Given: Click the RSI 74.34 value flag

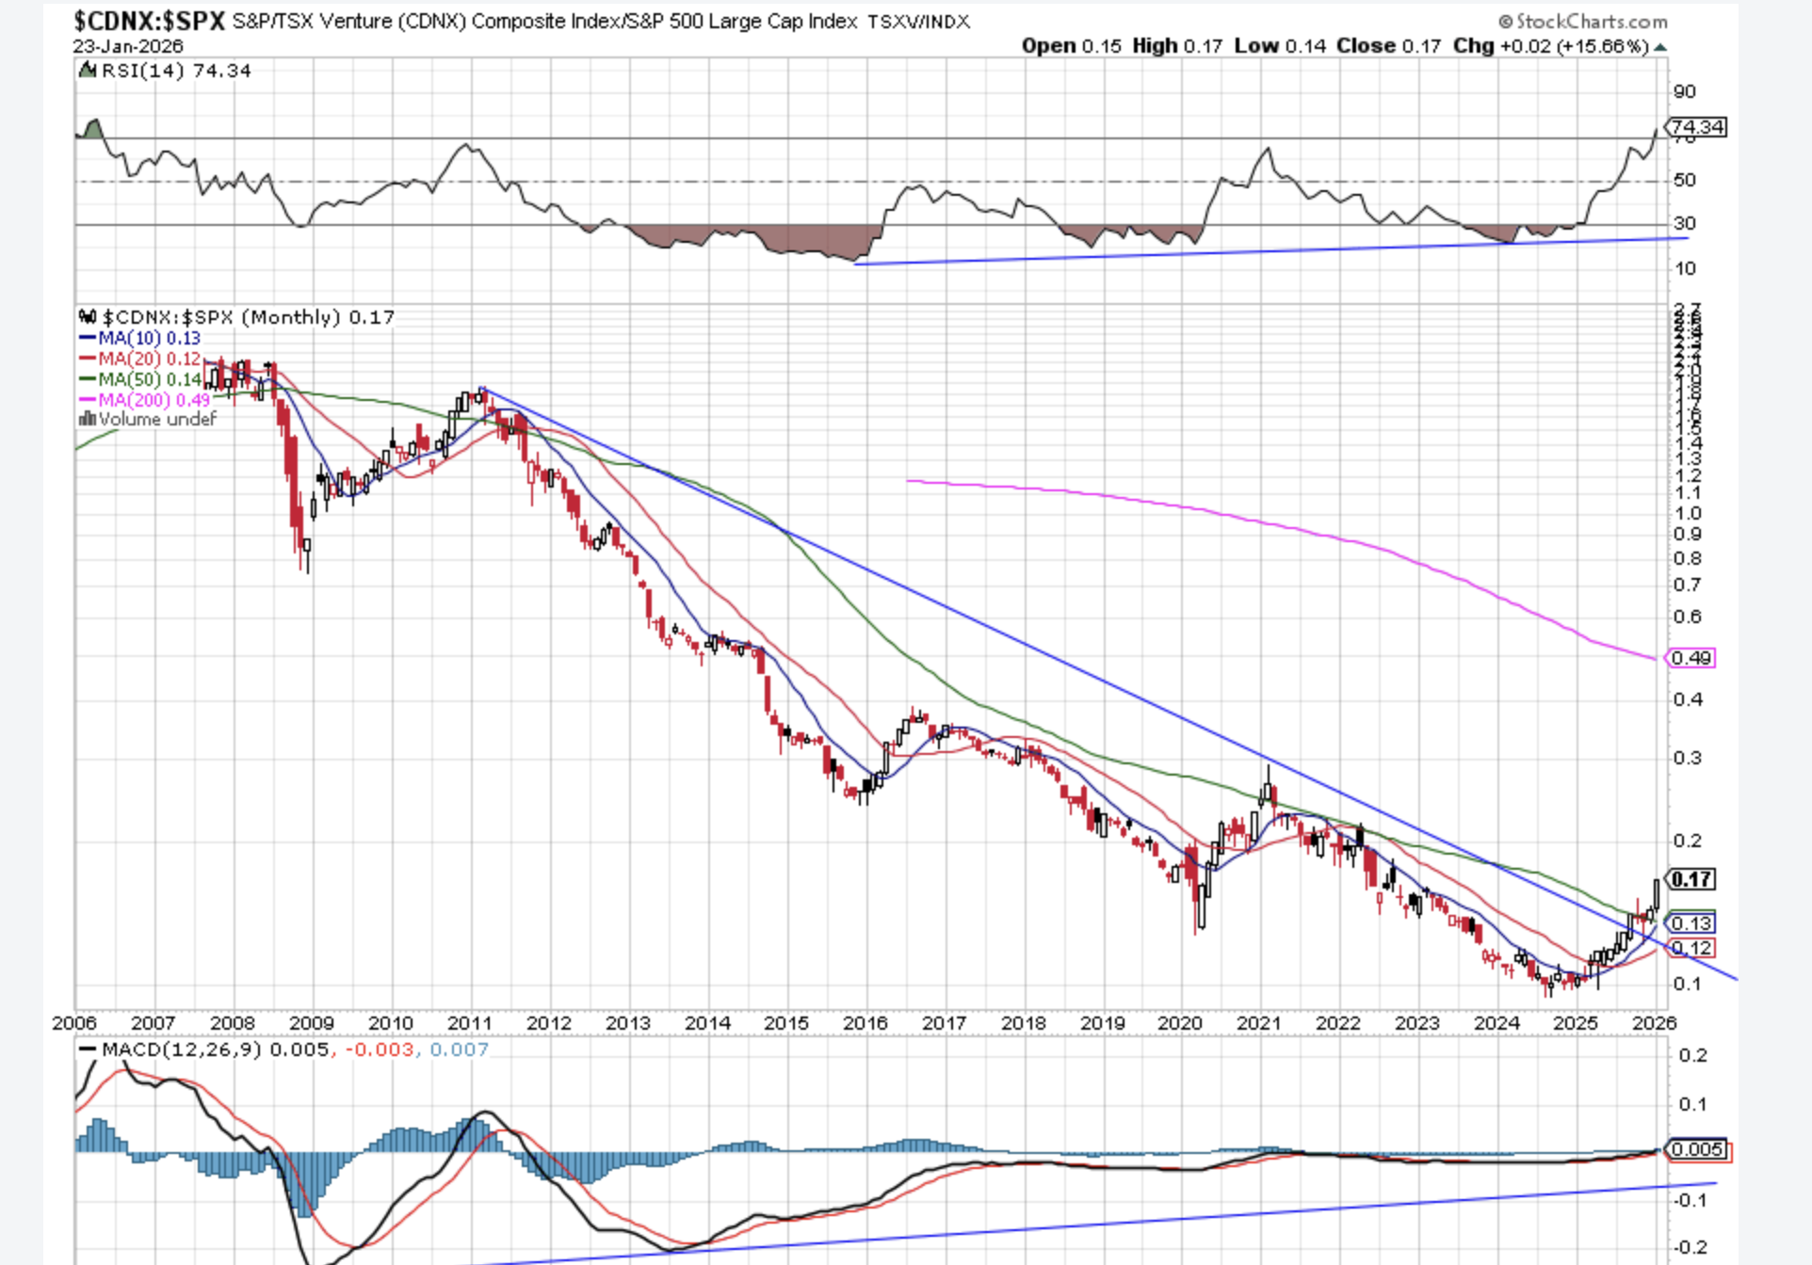Looking at the screenshot, I should point(1697,127).
